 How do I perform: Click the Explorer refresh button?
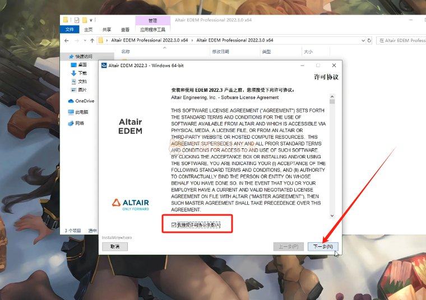[x=369, y=40]
